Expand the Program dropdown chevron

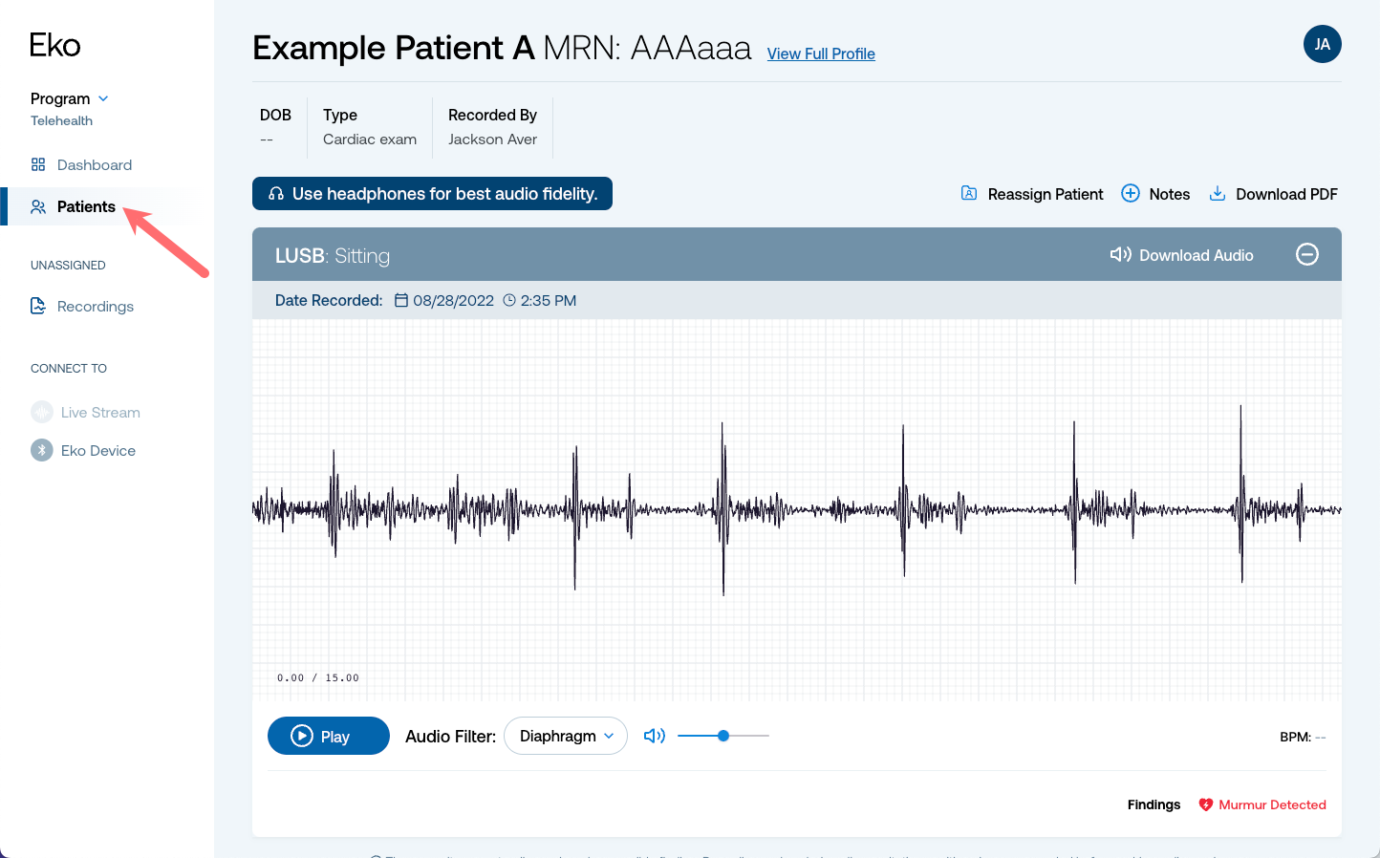tap(103, 98)
